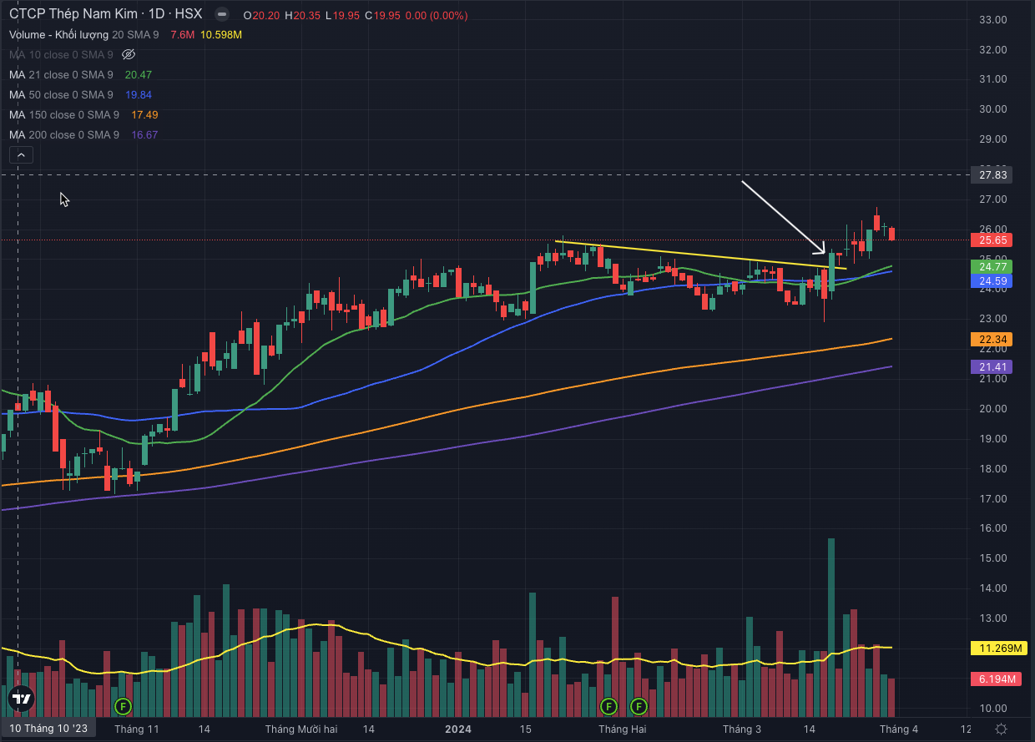Click the crosshair price label 27.83
1035x742 pixels.
(992, 174)
